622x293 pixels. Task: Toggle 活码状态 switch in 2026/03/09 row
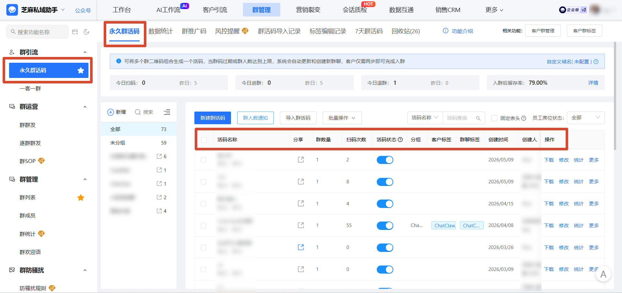click(x=385, y=269)
